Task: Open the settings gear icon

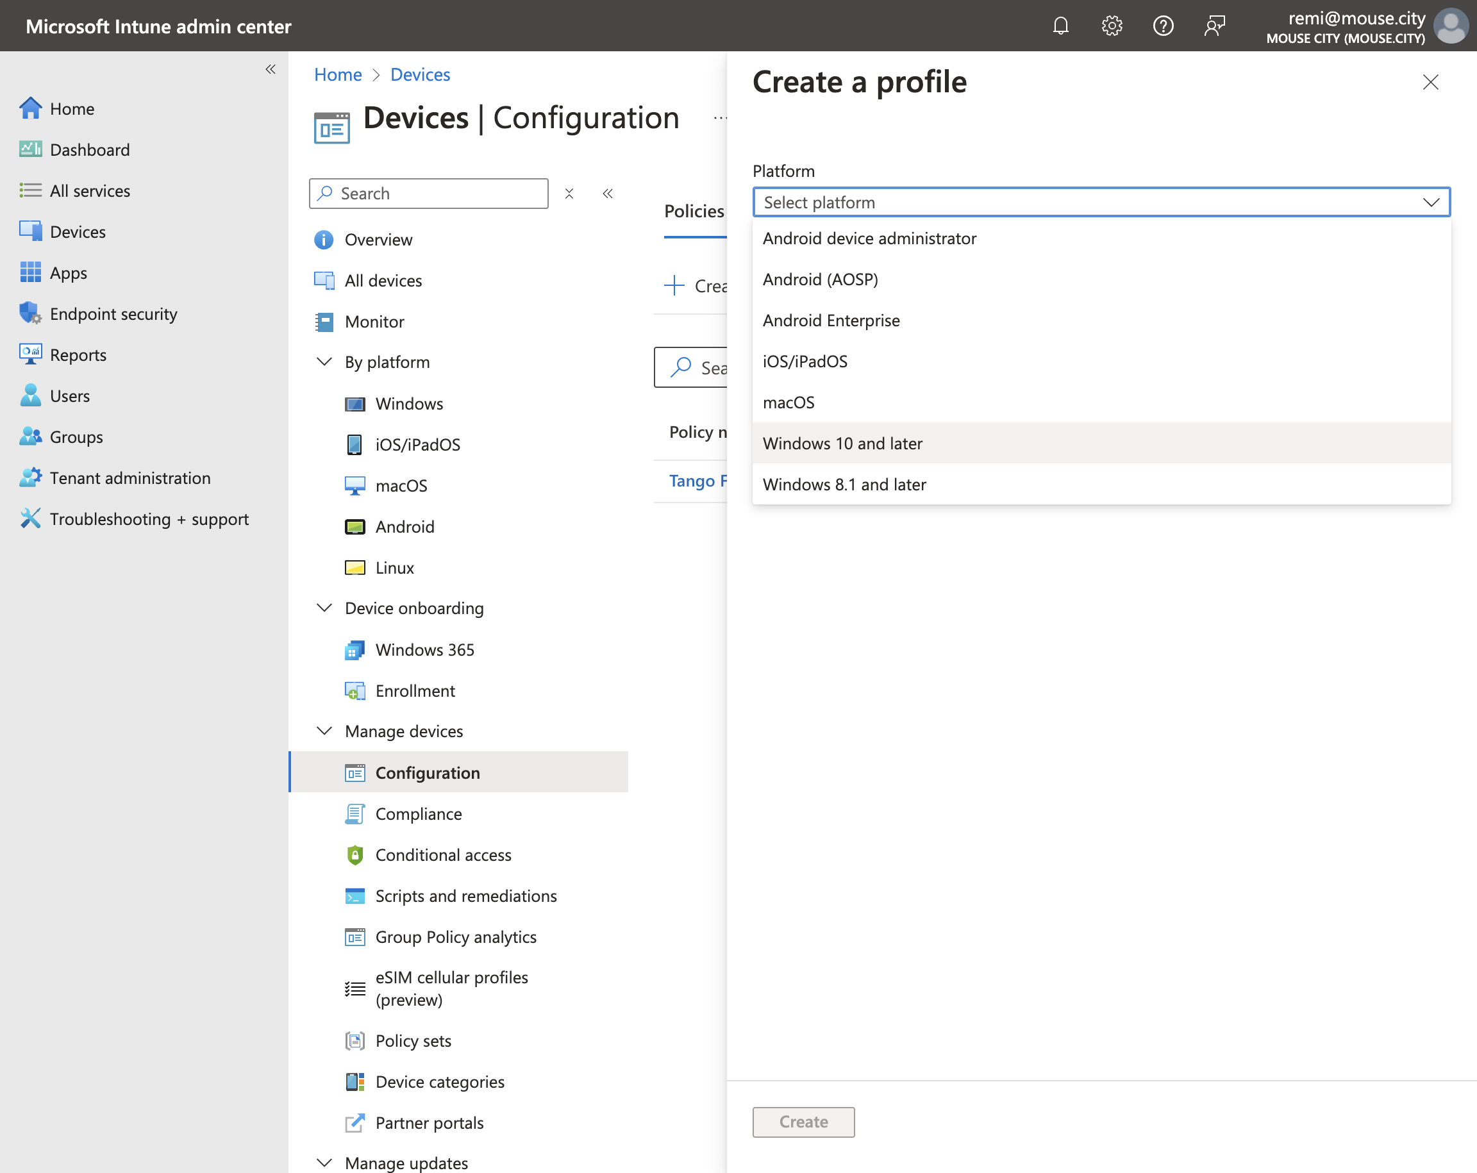Action: coord(1111,26)
